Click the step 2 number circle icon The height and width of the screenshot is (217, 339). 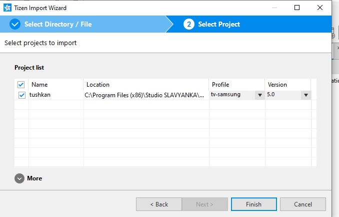point(189,24)
